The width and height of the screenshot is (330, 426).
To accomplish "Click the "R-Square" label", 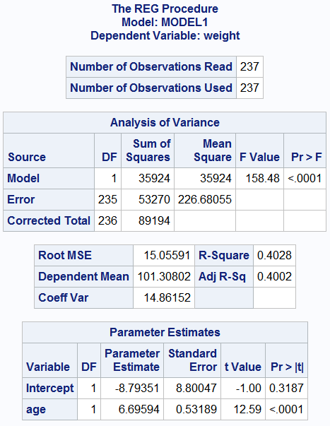I will point(224,255).
